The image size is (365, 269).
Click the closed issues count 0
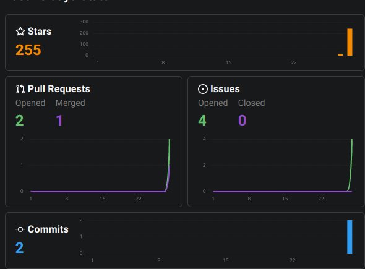tap(242, 121)
